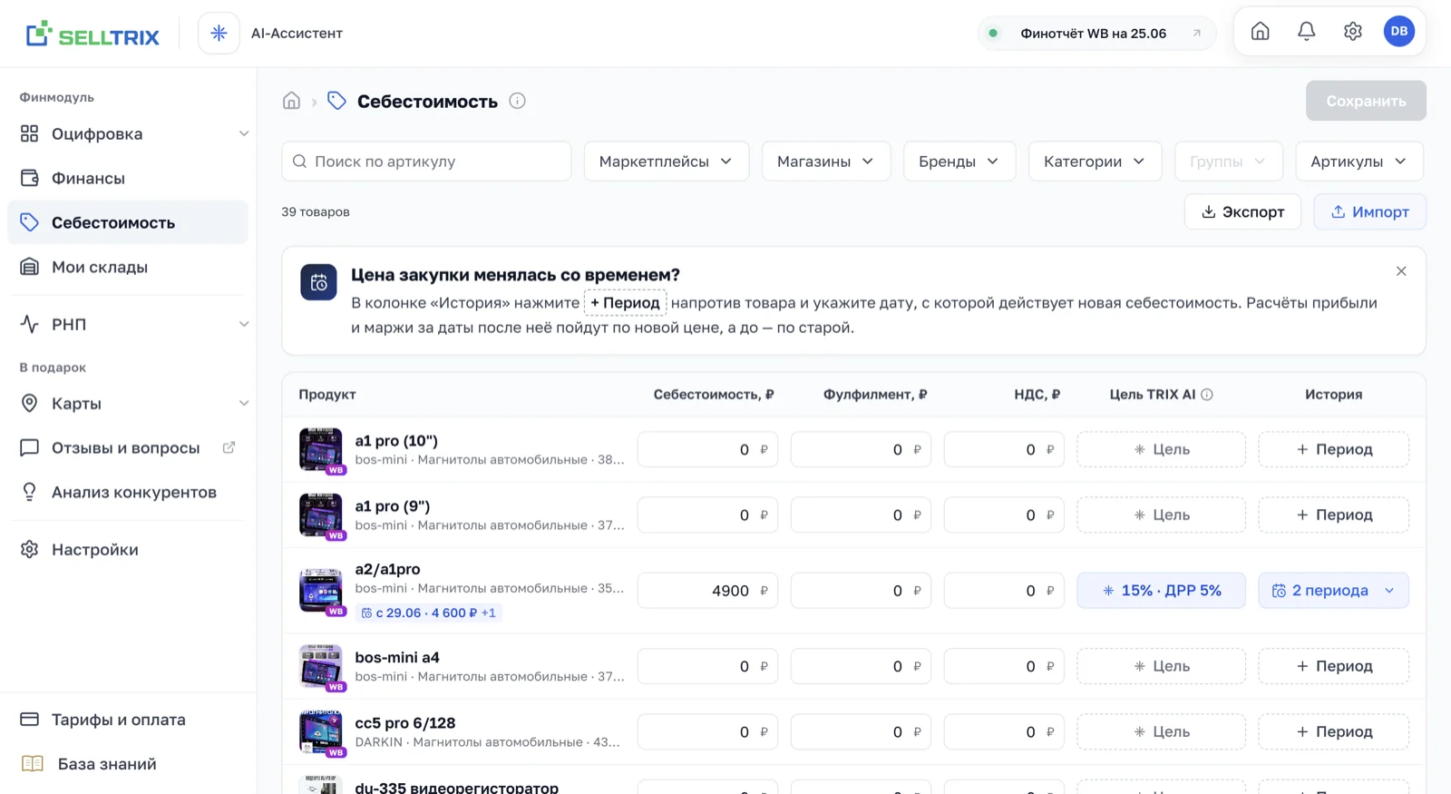Viewport: 1451px width, 794px height.
Task: Show info tooltip next to Себестоимость title
Action: tap(517, 101)
